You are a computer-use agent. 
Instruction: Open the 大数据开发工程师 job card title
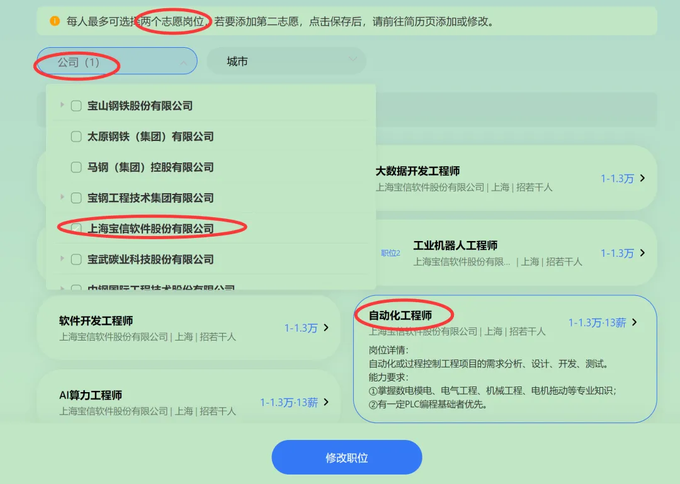[x=417, y=171]
